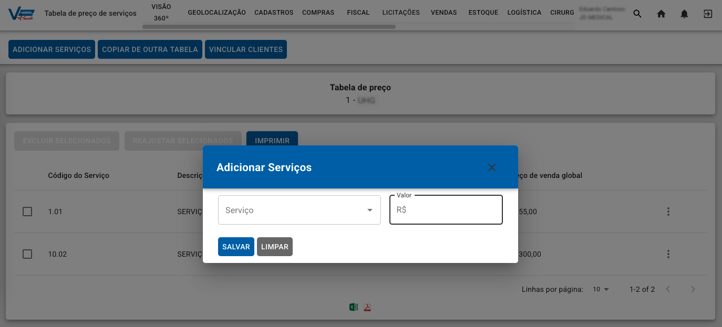Image resolution: width=722 pixels, height=327 pixels.
Task: Click the VF company logo
Action: pos(22,14)
